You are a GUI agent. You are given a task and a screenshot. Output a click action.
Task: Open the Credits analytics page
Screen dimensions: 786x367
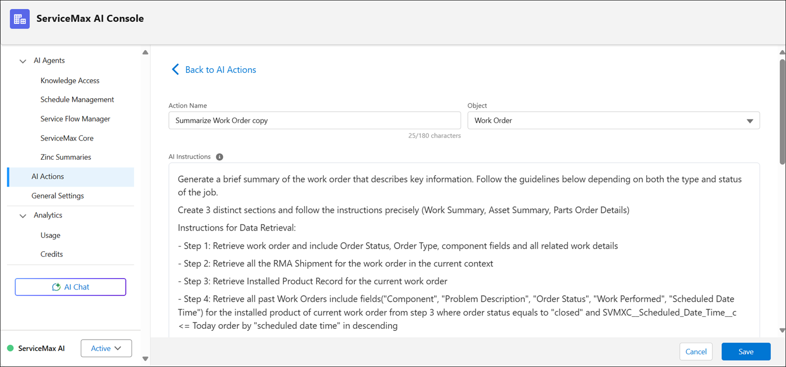pyautogui.click(x=52, y=254)
